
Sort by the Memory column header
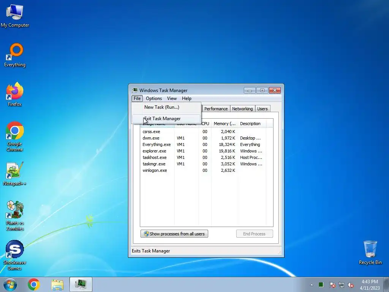225,124
